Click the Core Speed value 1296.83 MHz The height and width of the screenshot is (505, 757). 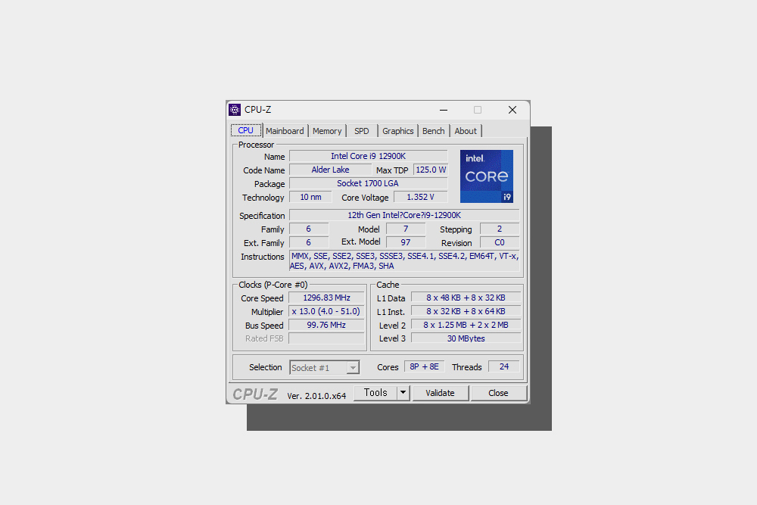(326, 298)
